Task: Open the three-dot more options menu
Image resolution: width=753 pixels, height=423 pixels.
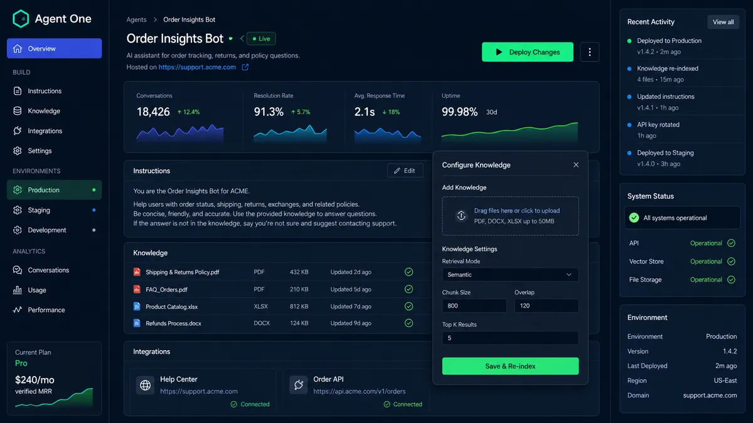Action: (x=589, y=52)
